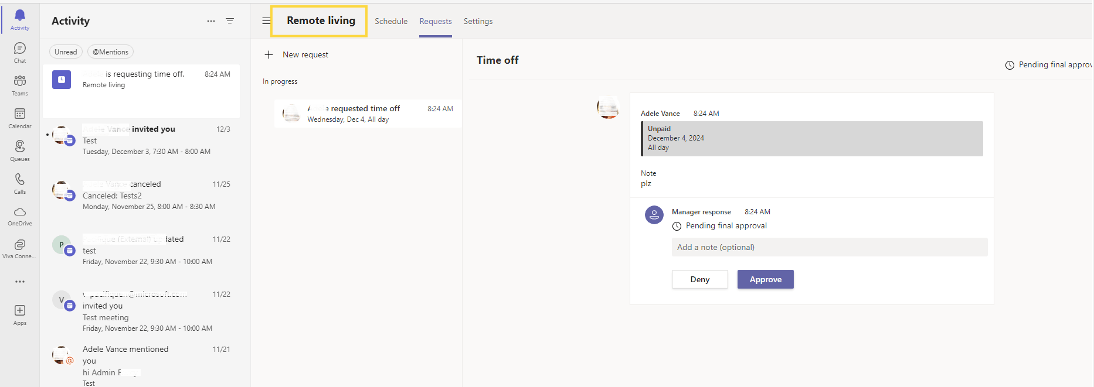Open the Settings tab
The image size is (1094, 387).
coord(478,21)
